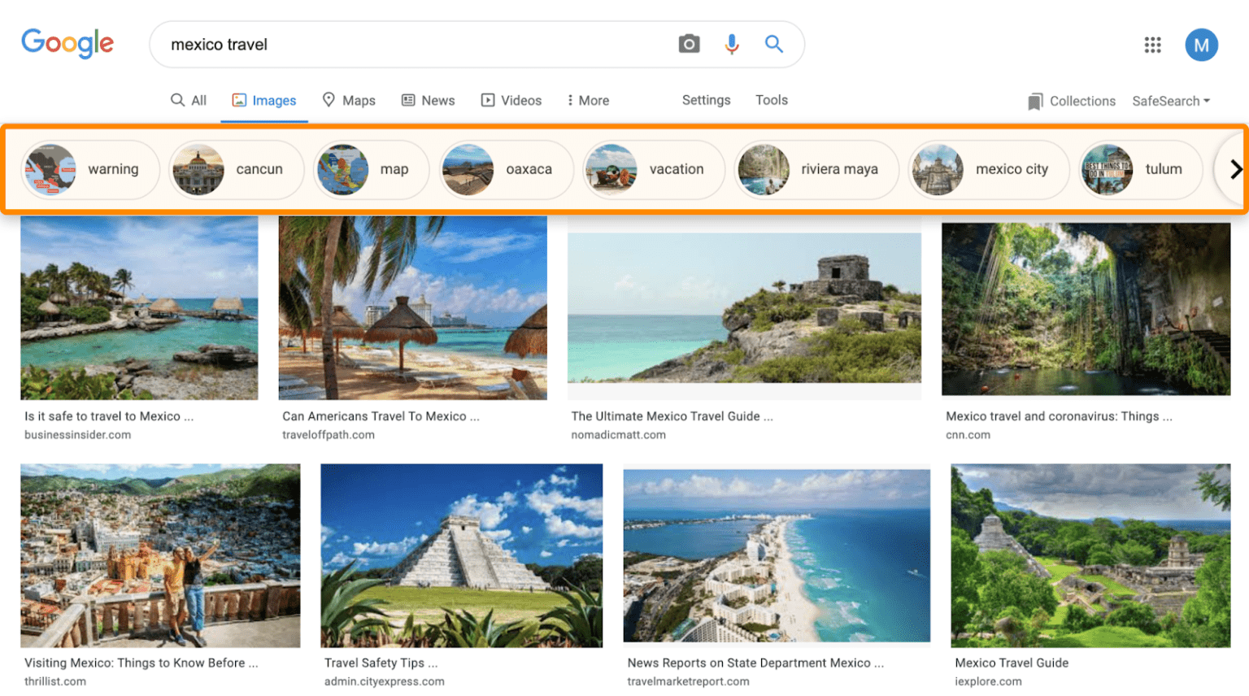Image resolution: width=1249 pixels, height=696 pixels.
Task: Click the camera icon for image search
Action: 690,44
